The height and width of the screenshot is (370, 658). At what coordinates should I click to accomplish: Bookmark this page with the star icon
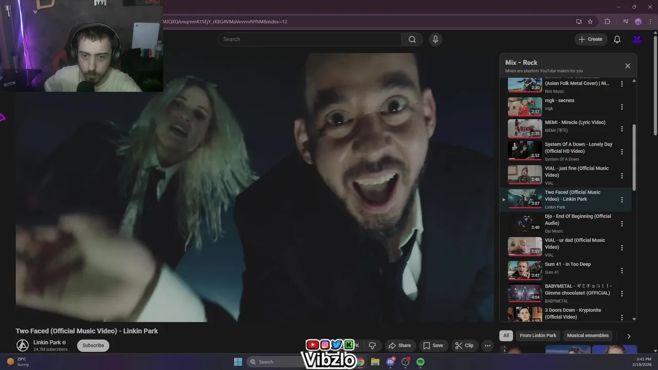click(590, 22)
